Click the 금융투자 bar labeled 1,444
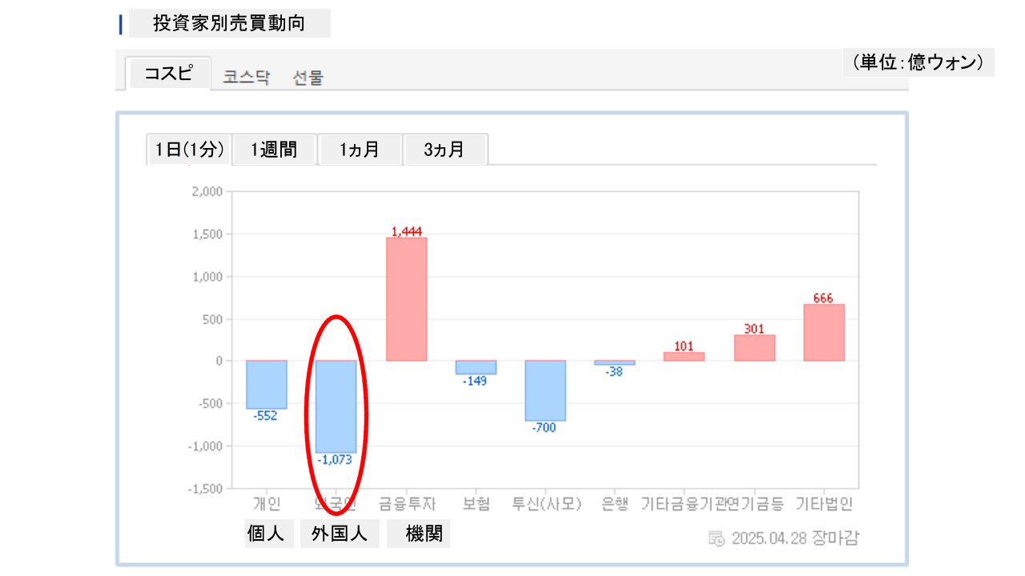Image resolution: width=1025 pixels, height=576 pixels. tap(406, 299)
